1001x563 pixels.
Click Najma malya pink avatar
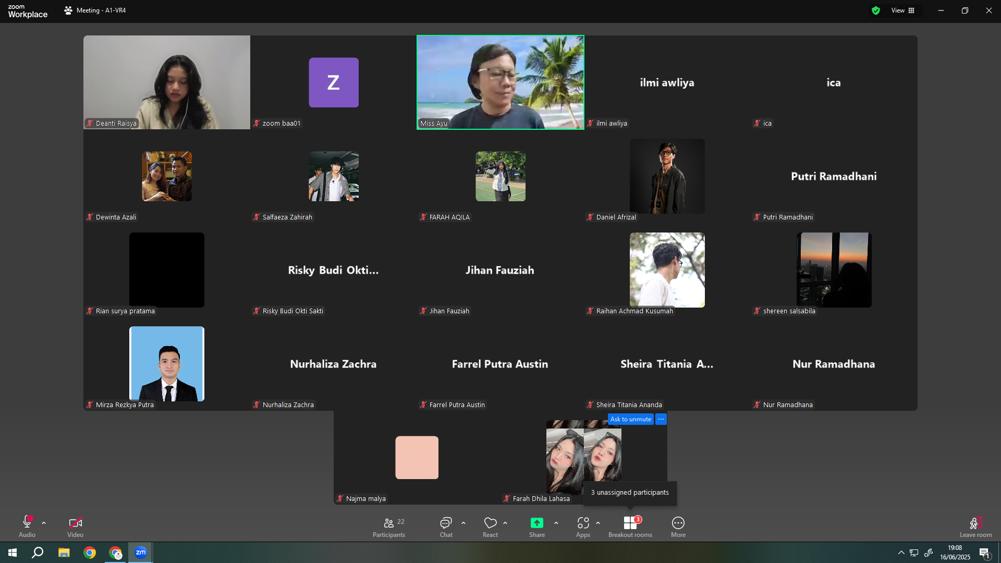(417, 458)
